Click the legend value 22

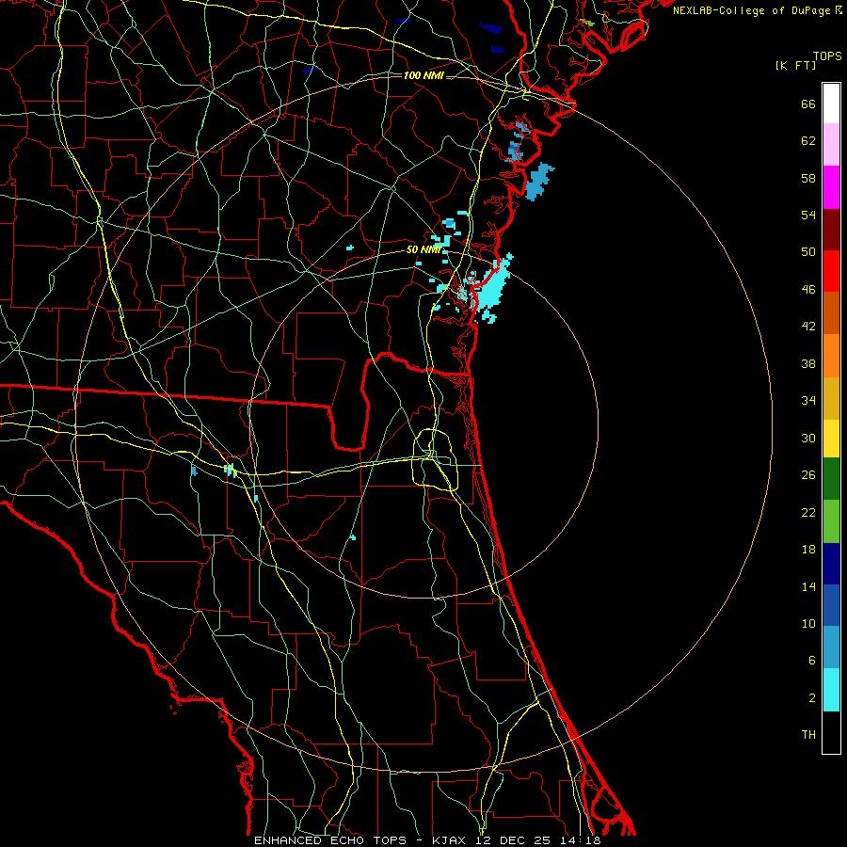pos(808,513)
